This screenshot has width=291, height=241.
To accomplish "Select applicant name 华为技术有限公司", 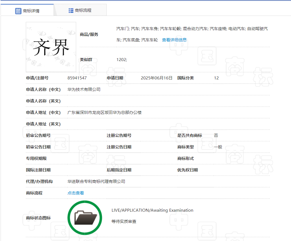I will 84,90.
